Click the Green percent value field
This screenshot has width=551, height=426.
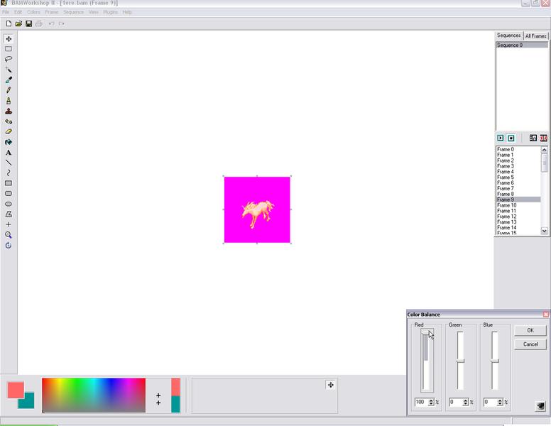[x=456, y=402]
